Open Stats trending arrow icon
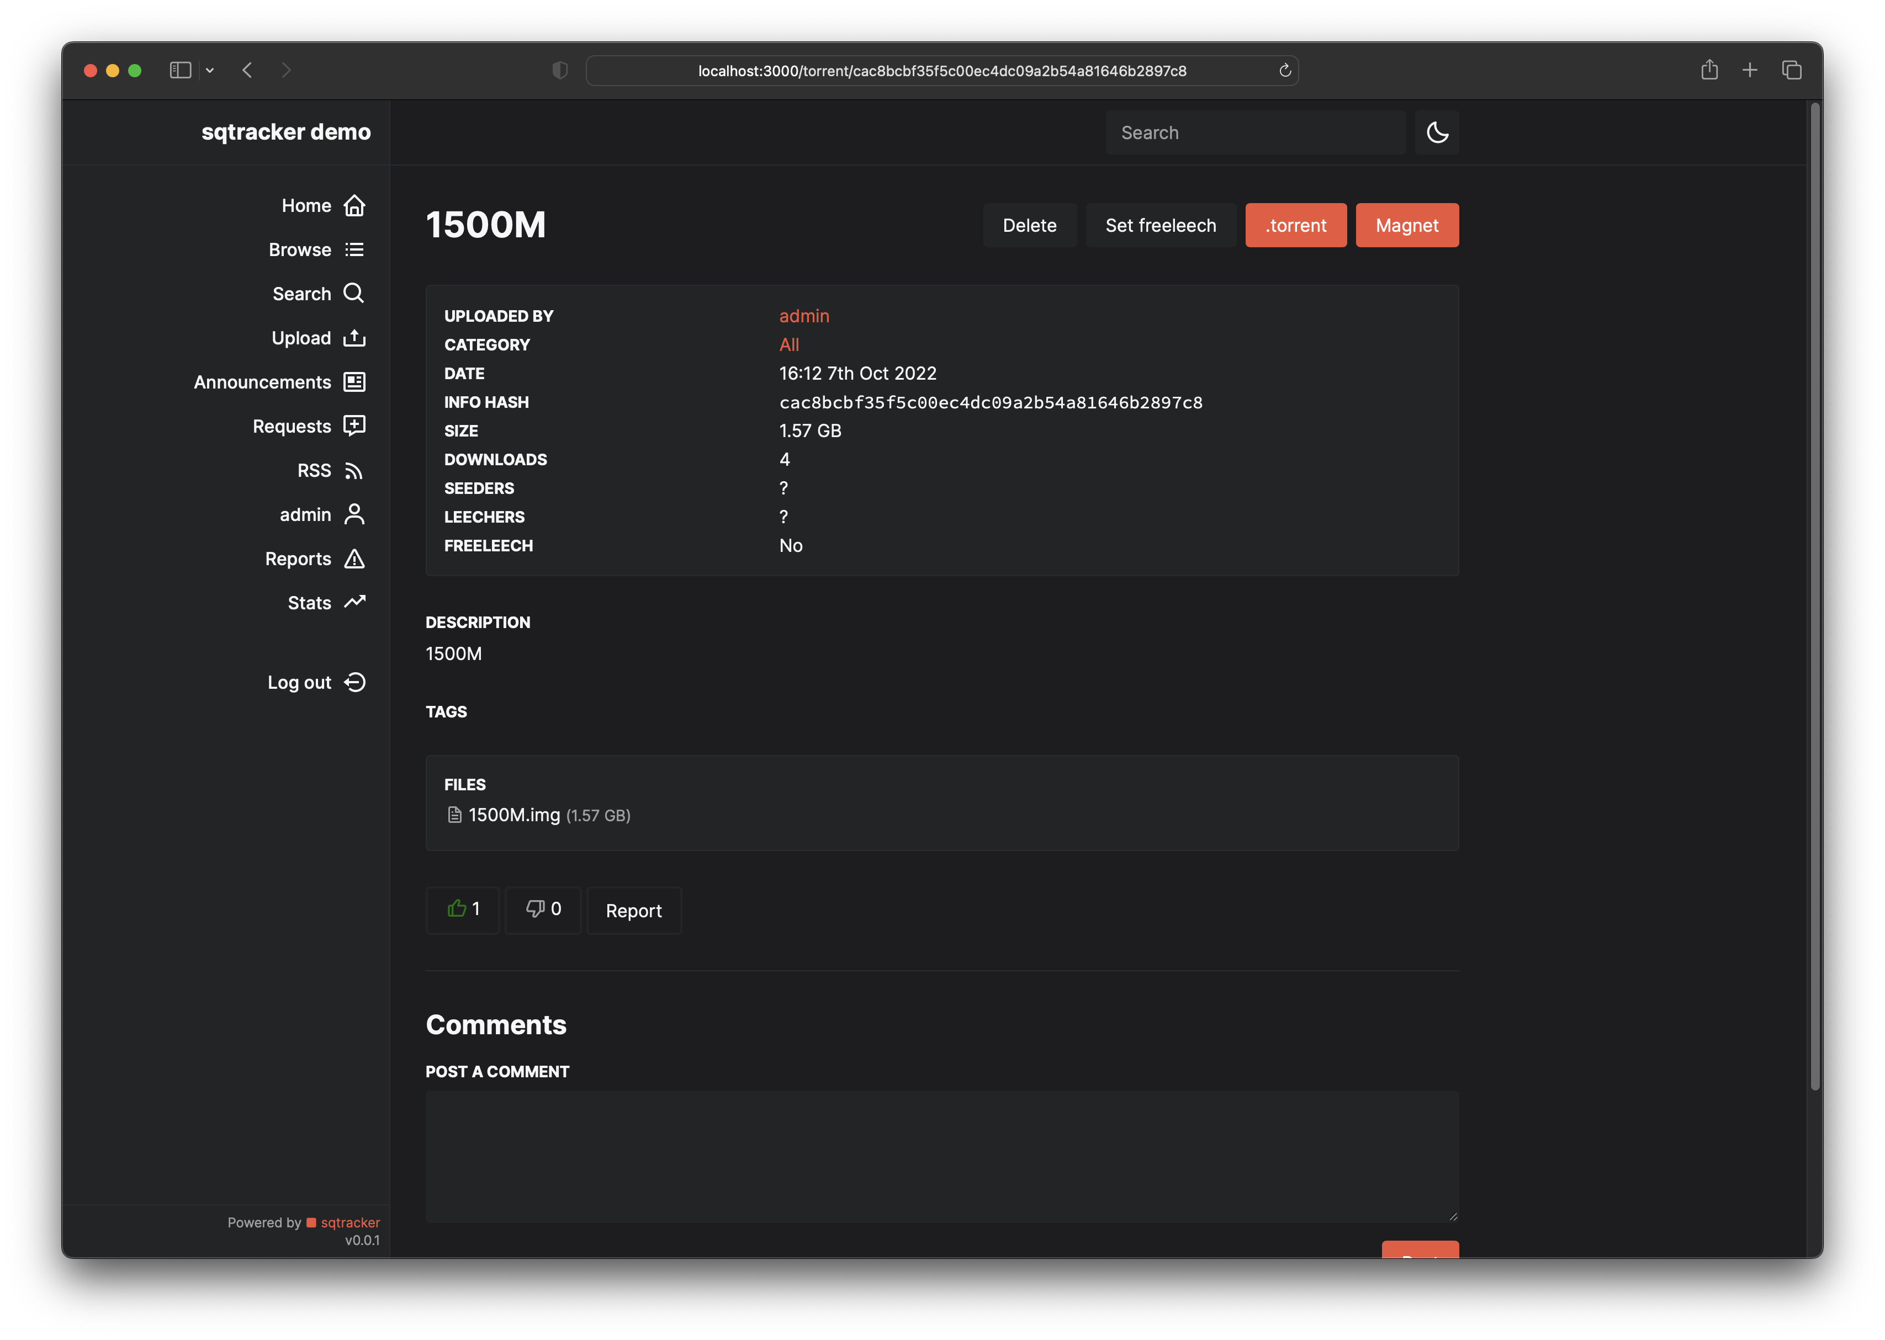This screenshot has width=1885, height=1340. click(x=354, y=602)
